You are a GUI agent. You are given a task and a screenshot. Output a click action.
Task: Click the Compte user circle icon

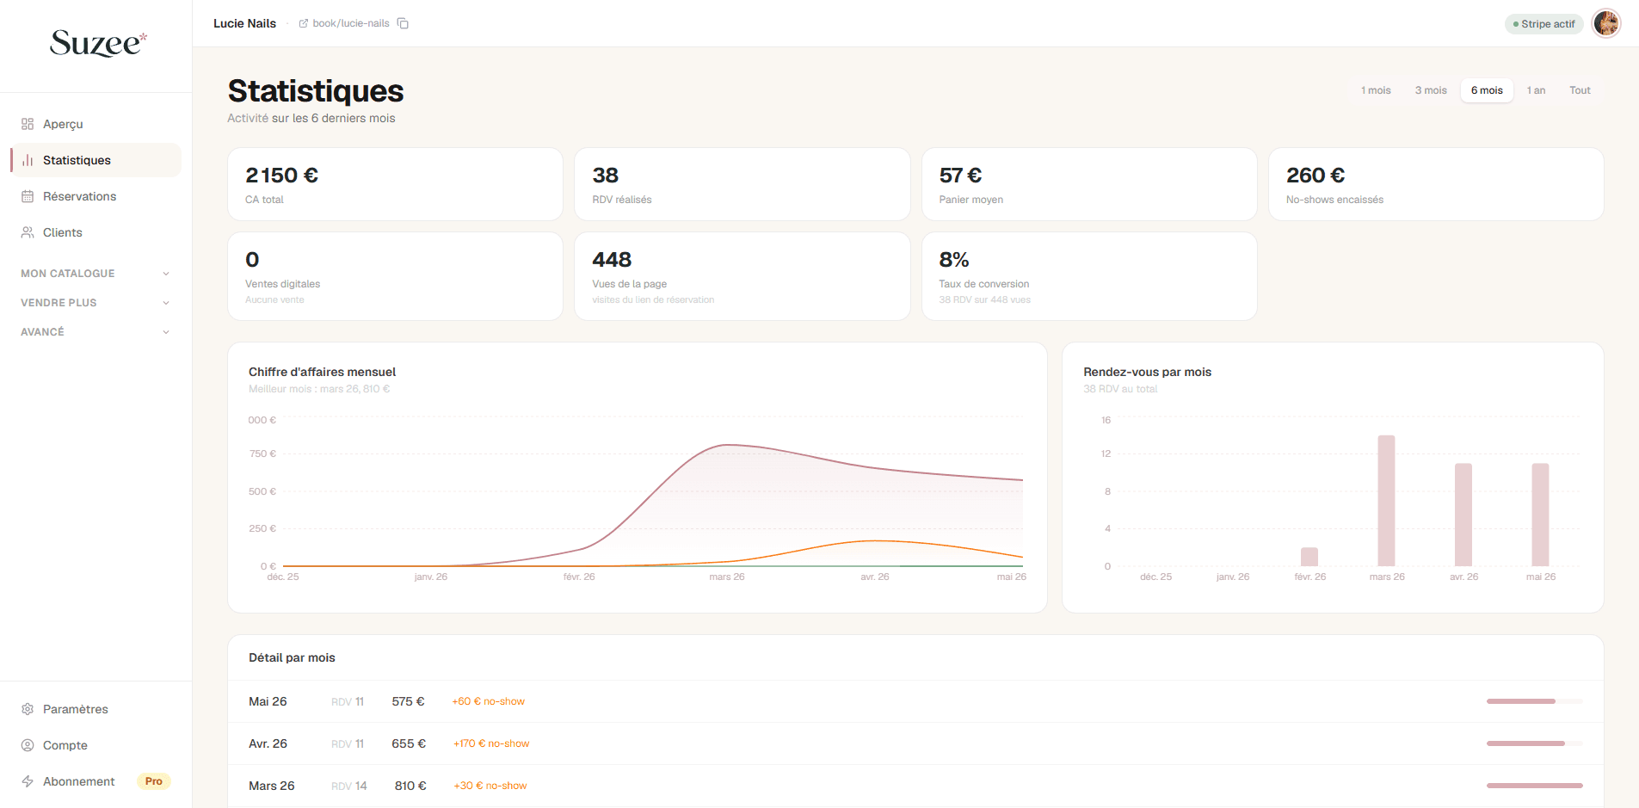(28, 745)
